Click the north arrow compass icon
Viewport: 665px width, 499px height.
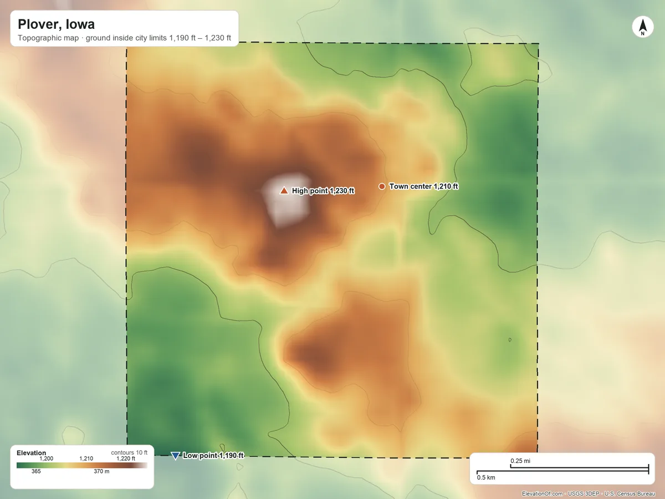(642, 27)
